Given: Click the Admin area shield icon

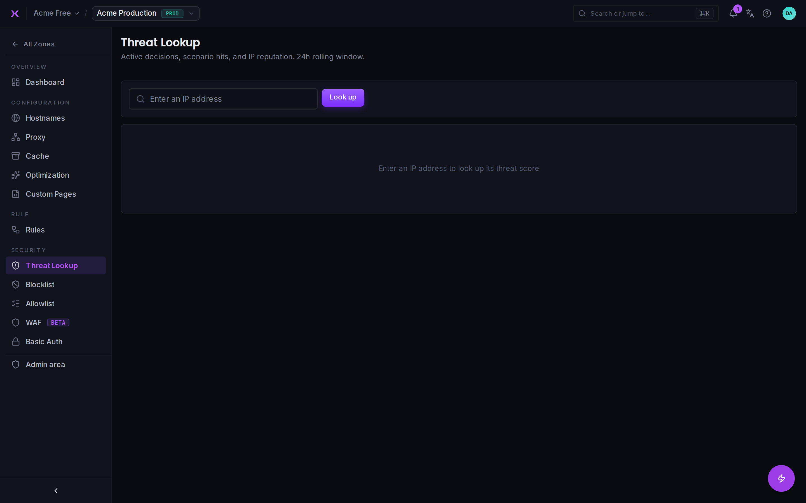Looking at the screenshot, I should coord(16,365).
